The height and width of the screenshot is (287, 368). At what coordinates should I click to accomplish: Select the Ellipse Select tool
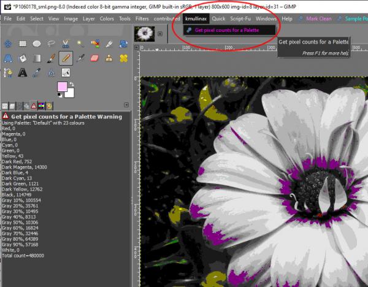coord(37,44)
